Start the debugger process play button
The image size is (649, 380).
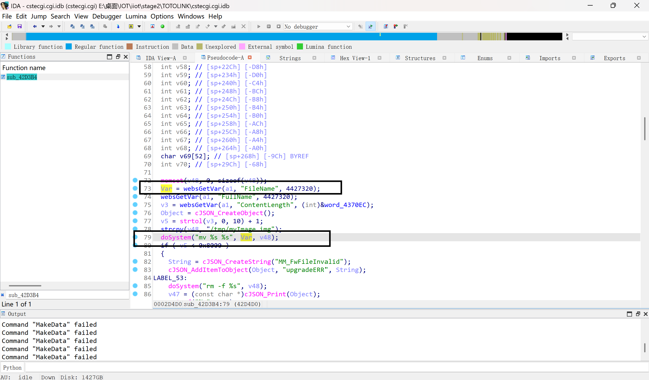point(259,26)
